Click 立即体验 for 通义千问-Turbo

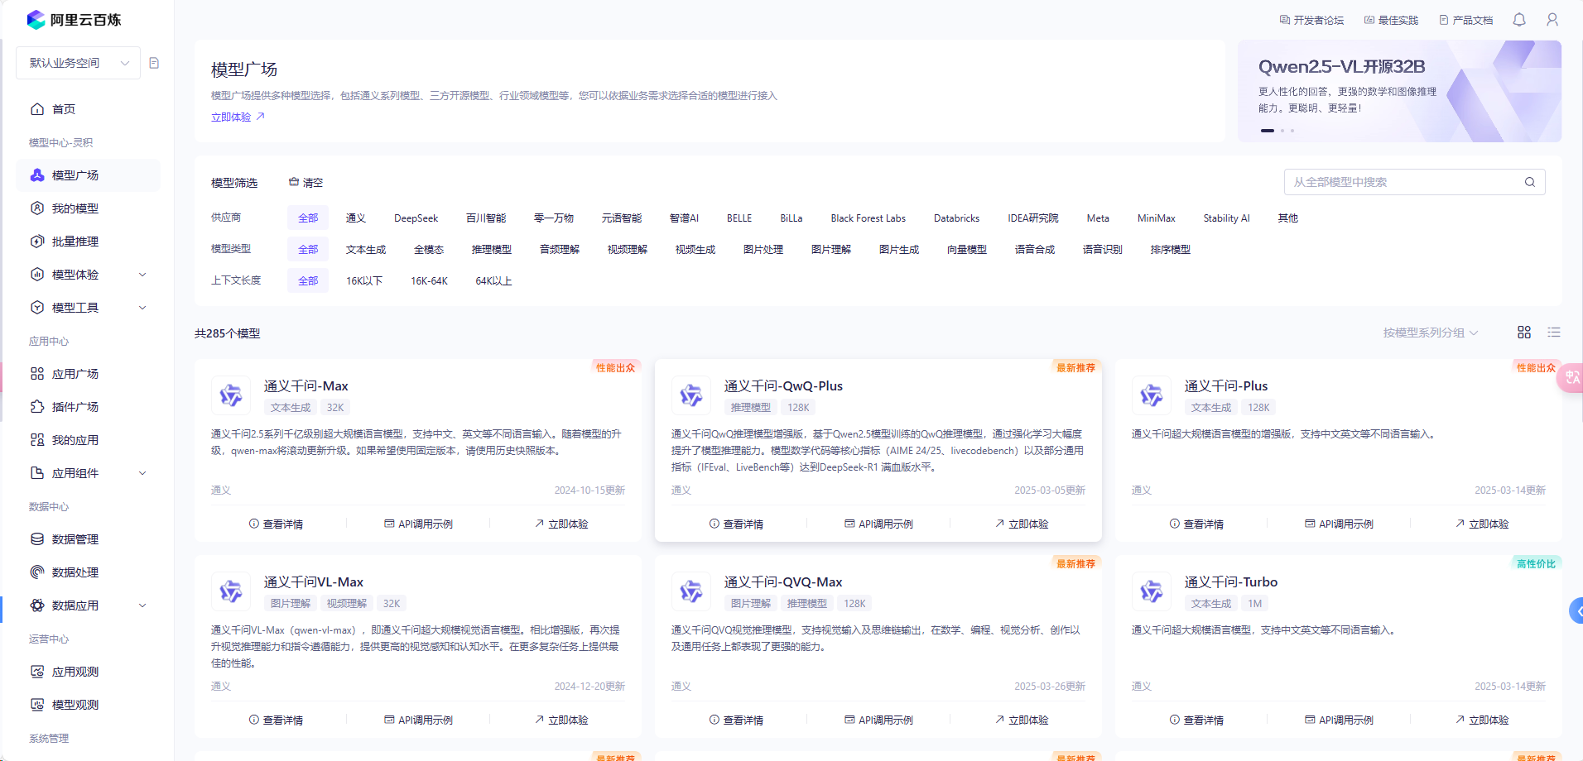point(1482,720)
